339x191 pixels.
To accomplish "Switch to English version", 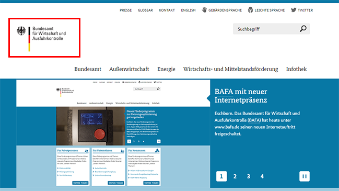I will click(x=188, y=10).
